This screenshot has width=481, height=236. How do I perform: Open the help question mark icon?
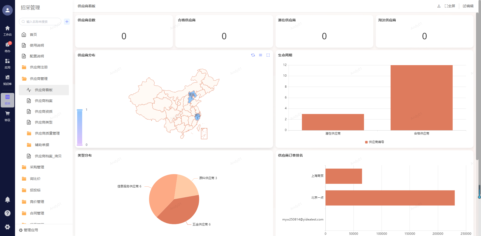click(x=8, y=213)
